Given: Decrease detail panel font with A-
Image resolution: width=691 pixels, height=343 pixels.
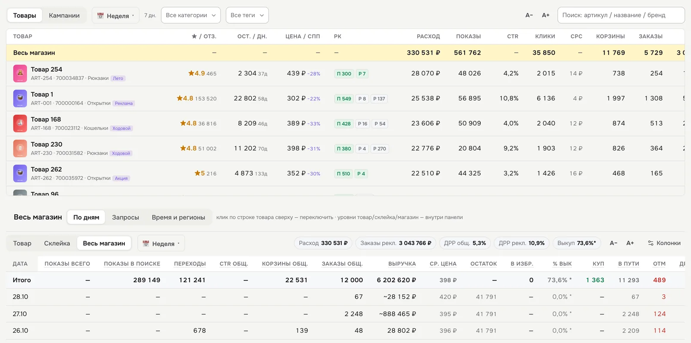Looking at the screenshot, I should tap(613, 243).
